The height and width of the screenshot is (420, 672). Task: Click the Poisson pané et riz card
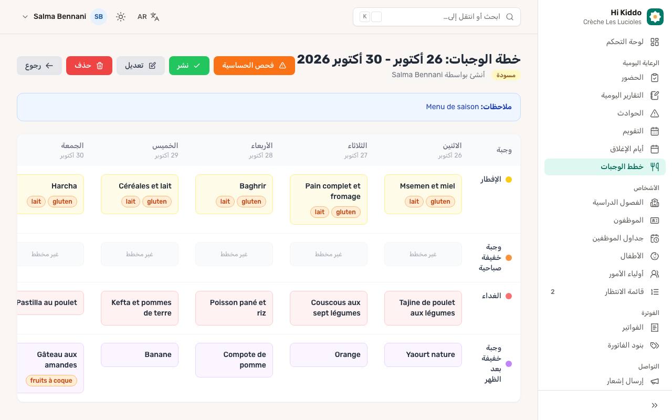coord(234,308)
